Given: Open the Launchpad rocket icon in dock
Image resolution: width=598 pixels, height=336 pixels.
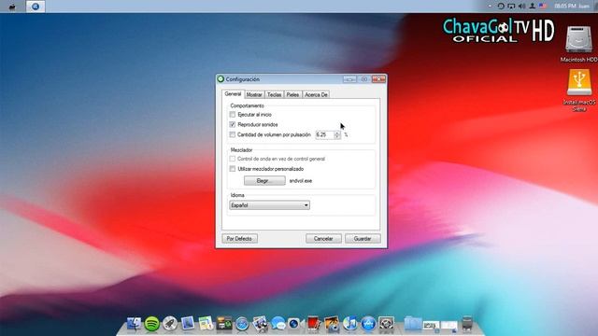Looking at the screenshot, I should click(170, 324).
